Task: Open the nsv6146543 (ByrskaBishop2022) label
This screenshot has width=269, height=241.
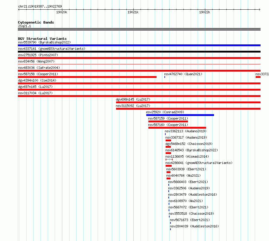Action: 192,150
